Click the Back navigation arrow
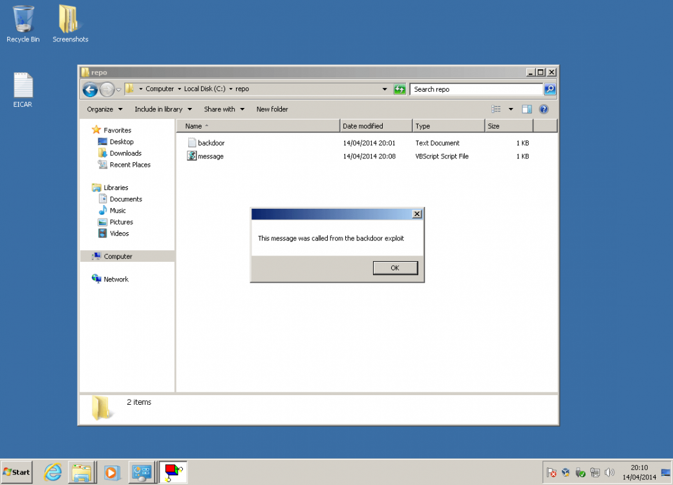 pyautogui.click(x=90, y=89)
